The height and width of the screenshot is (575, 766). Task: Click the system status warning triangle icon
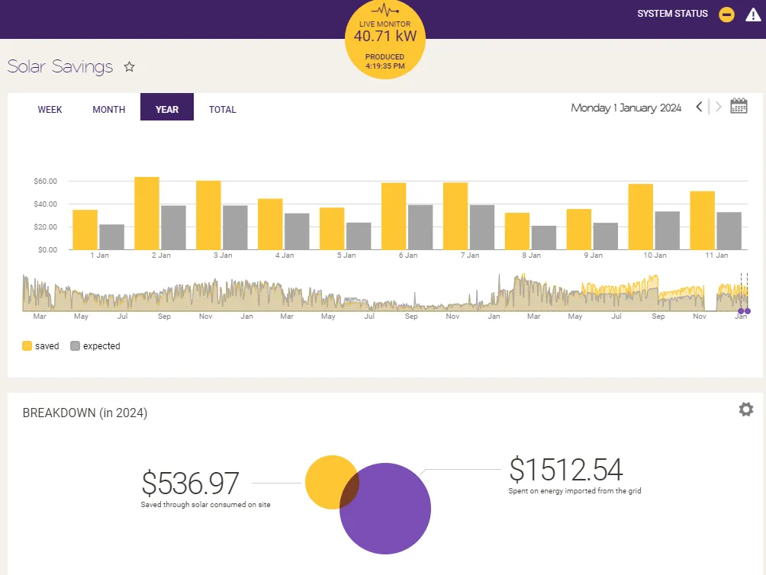(x=753, y=14)
